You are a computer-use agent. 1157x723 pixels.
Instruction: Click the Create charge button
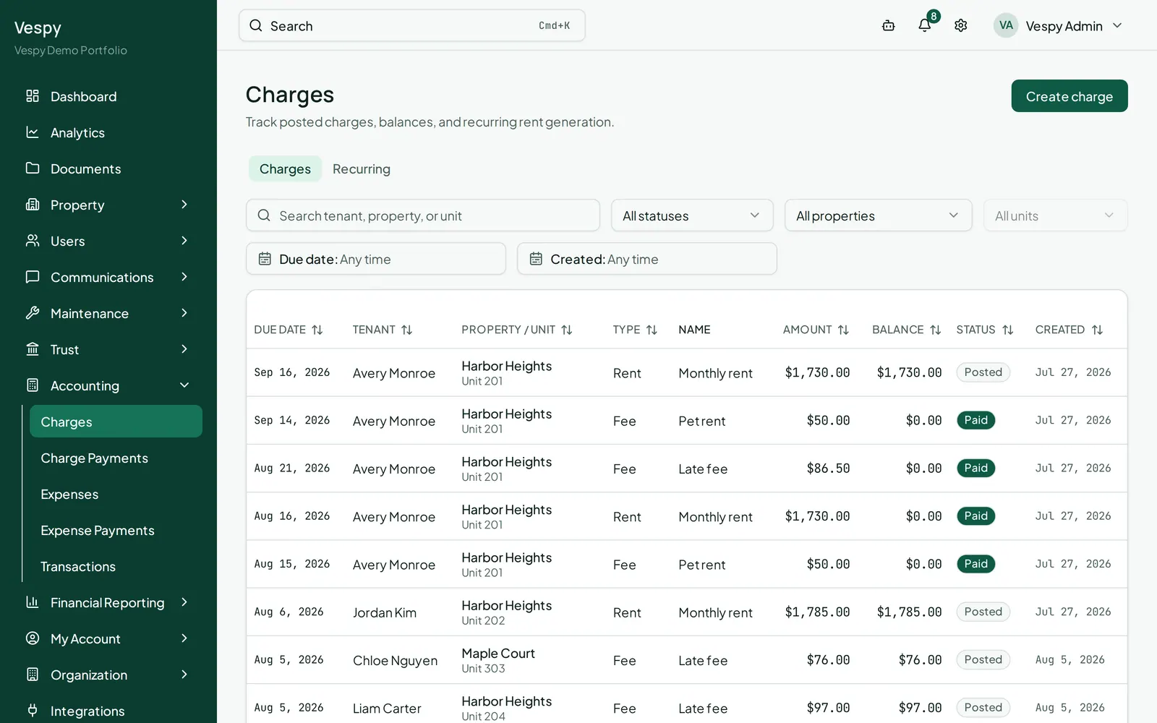[x=1070, y=96]
